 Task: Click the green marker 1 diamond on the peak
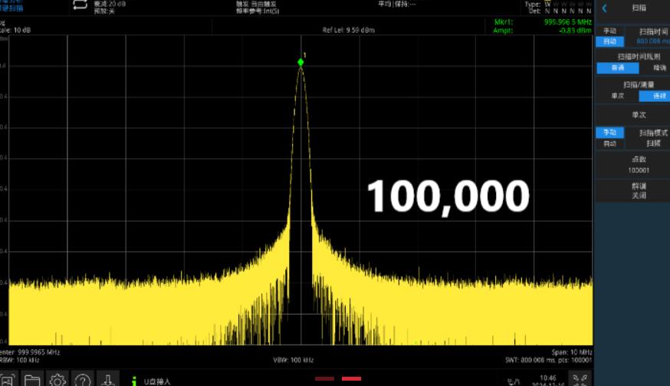(x=301, y=62)
